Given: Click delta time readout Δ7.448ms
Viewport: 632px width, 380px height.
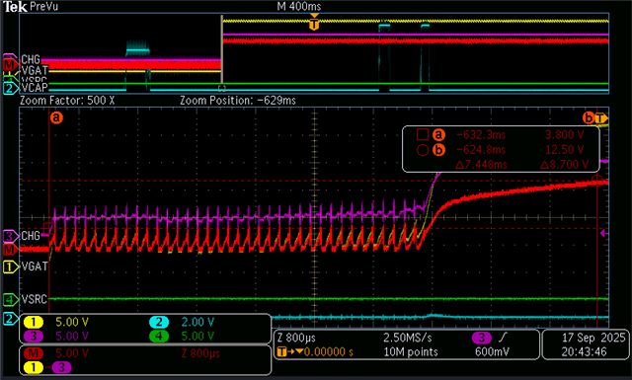Looking at the screenshot, I should click(x=481, y=165).
